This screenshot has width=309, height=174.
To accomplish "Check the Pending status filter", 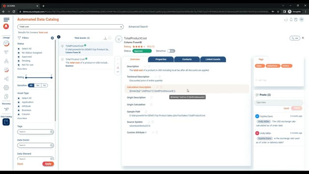I will 19,61.
